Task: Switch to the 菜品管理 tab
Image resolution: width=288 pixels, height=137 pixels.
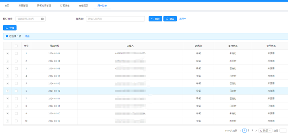Action: click(x=23, y=5)
